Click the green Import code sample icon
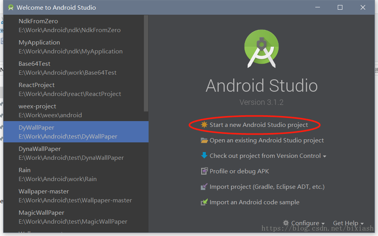The width and height of the screenshot is (378, 236). pyautogui.click(x=204, y=202)
